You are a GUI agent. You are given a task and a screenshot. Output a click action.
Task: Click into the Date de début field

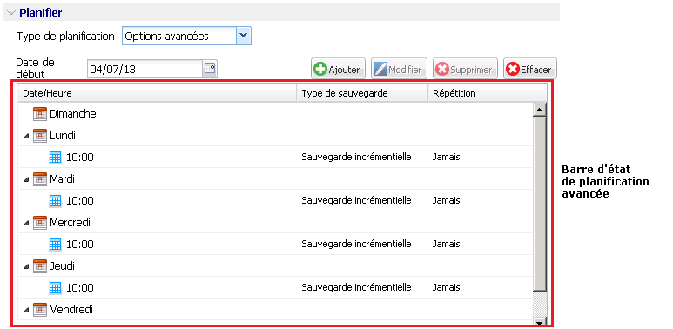click(145, 69)
